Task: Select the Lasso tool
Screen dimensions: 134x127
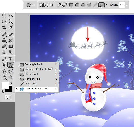Action: click(x=4, y=22)
